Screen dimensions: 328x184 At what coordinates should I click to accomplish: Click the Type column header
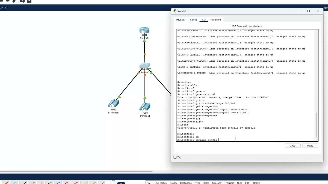pyautogui.click(x=198, y=183)
